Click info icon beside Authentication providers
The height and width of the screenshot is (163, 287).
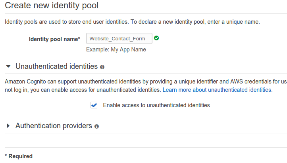pyautogui.click(x=96, y=126)
